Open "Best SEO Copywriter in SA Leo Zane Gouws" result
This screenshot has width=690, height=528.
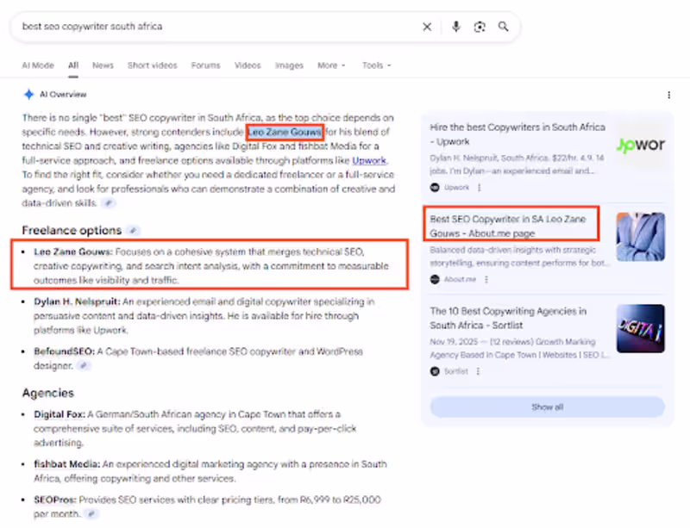(508, 226)
